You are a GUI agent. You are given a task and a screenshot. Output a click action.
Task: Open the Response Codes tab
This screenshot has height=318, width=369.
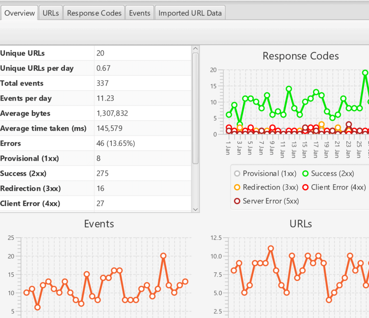click(x=94, y=13)
